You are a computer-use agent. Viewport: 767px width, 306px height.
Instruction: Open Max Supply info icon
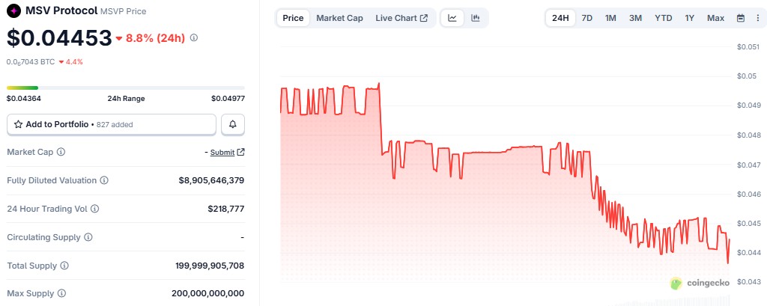point(61,294)
